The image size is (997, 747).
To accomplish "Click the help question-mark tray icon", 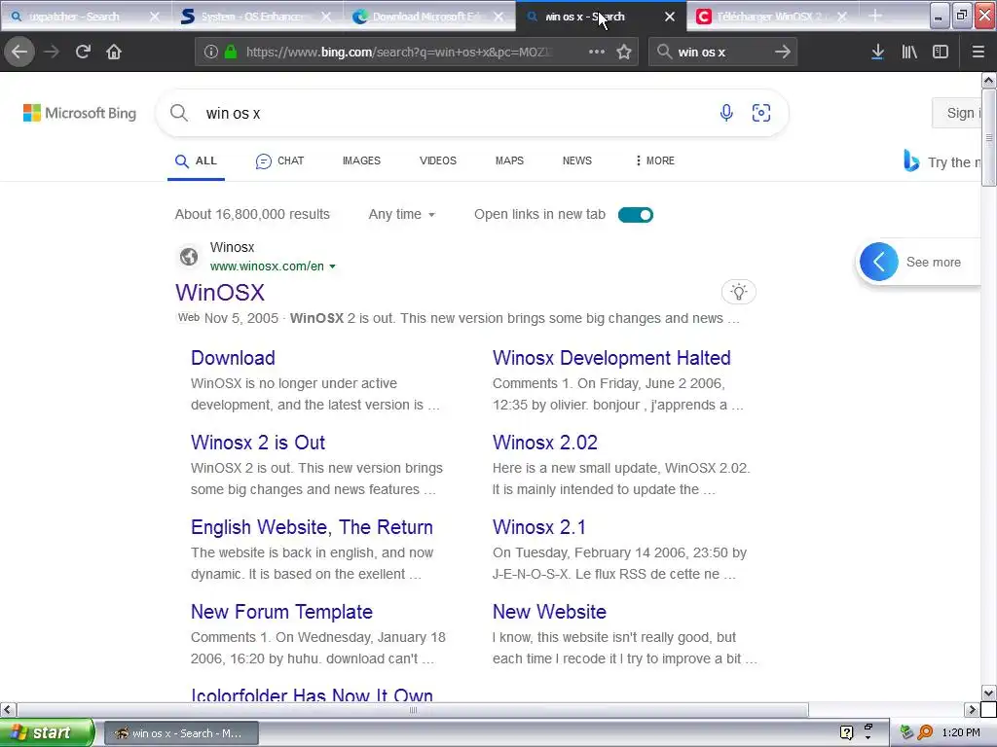I will pos(846,732).
